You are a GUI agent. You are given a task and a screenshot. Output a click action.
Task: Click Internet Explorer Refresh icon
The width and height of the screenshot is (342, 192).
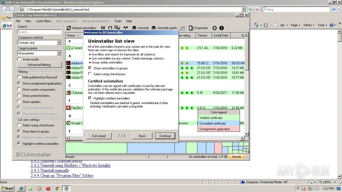point(250,9)
